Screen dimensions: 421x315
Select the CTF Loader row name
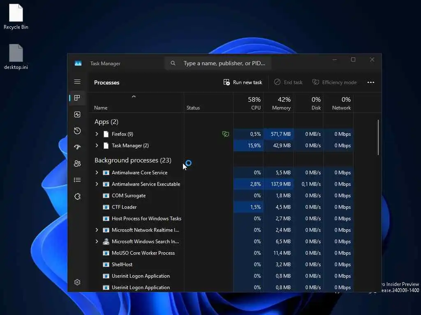point(124,207)
